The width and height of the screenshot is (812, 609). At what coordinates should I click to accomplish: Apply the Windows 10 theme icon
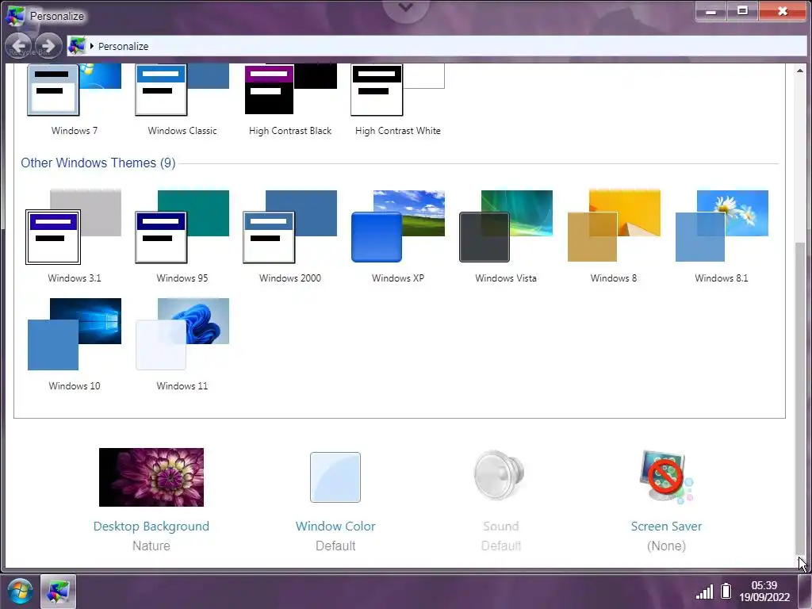tap(74, 334)
